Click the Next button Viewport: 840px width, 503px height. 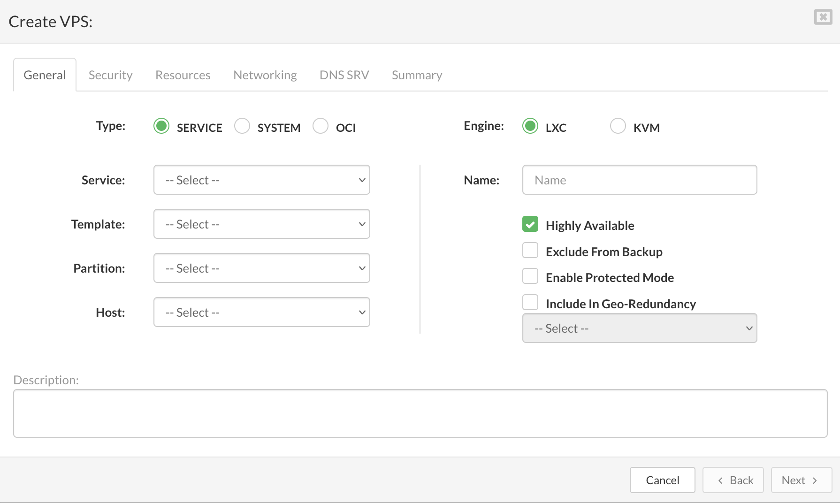[802, 480]
